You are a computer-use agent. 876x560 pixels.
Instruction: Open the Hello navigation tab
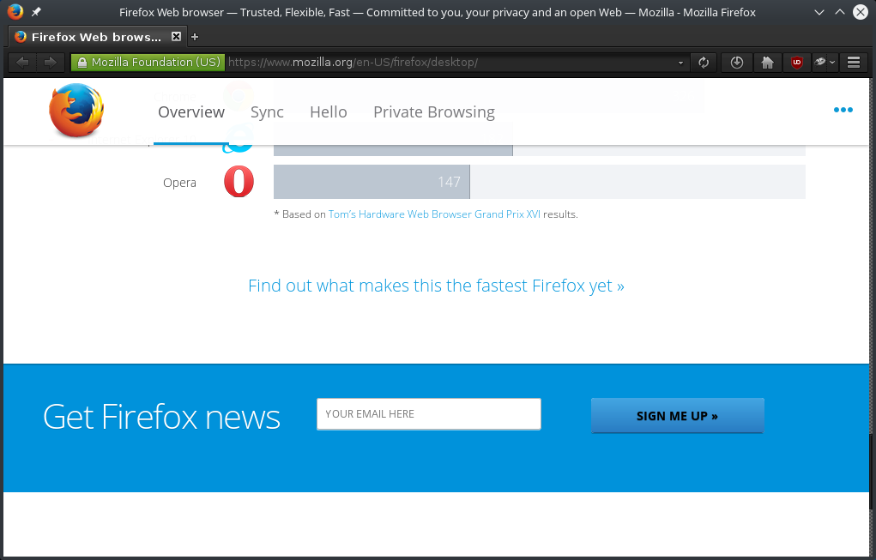click(x=329, y=112)
